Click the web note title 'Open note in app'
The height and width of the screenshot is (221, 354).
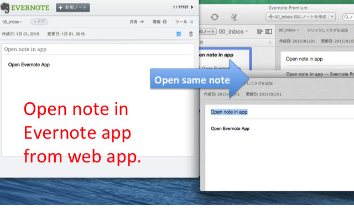pos(25,49)
